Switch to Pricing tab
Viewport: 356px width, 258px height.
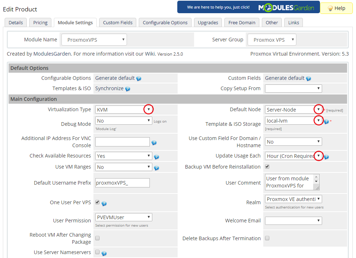(x=40, y=23)
